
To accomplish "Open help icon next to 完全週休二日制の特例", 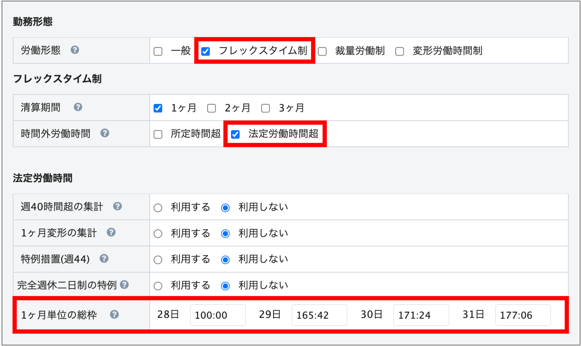I will 124,285.
